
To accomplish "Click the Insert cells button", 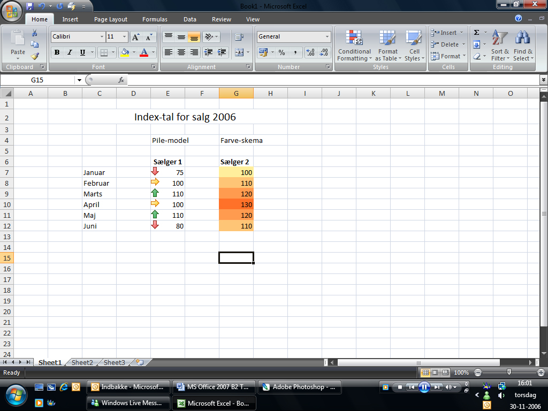I will coord(445,33).
